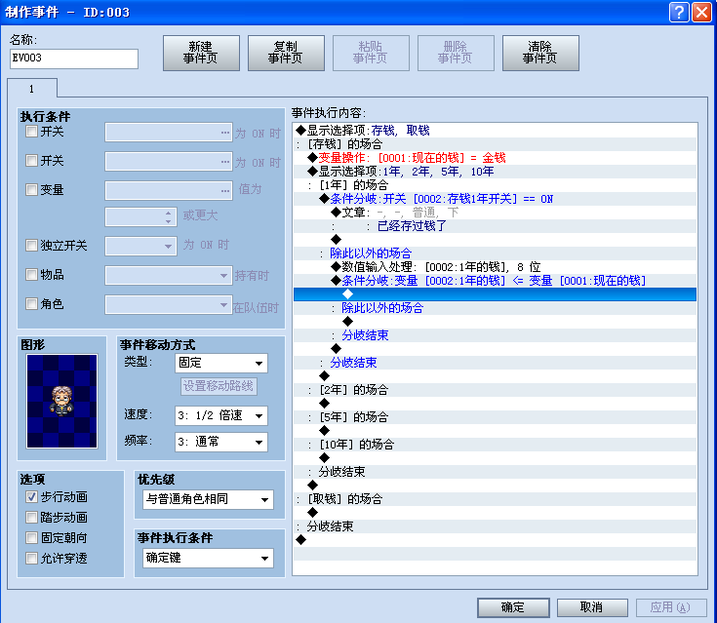This screenshot has height=623, width=717.
Task: Click the 新建事件页 button
Action: (201, 53)
